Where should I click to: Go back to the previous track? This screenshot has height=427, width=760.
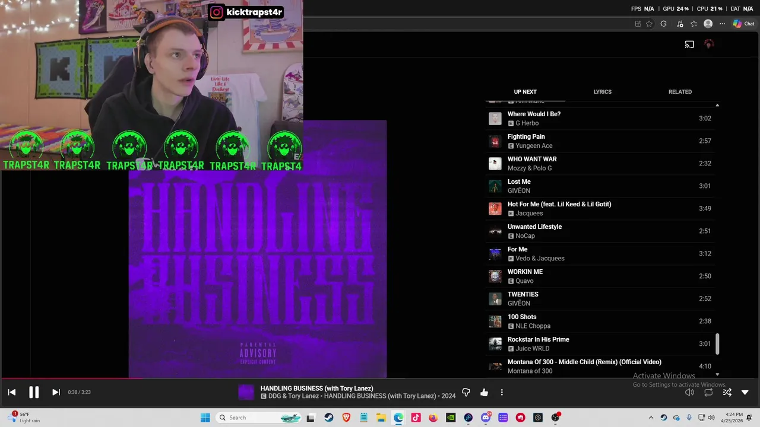tap(12, 392)
